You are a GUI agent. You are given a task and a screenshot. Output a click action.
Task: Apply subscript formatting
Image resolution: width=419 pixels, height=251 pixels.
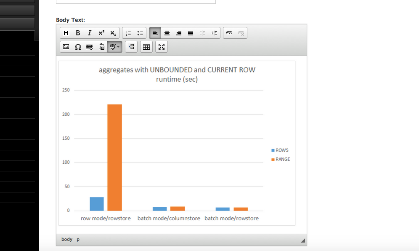(112, 32)
